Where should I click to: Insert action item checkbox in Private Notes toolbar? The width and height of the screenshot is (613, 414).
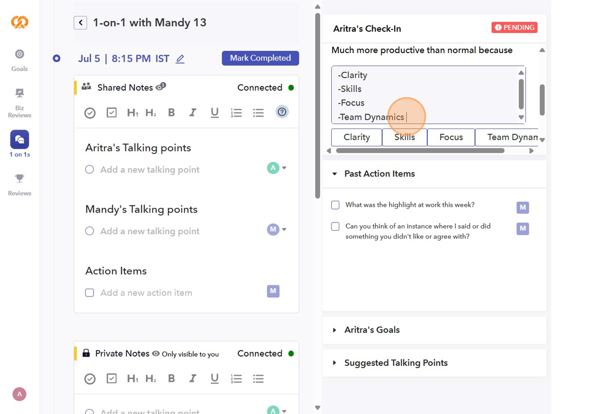click(x=112, y=378)
